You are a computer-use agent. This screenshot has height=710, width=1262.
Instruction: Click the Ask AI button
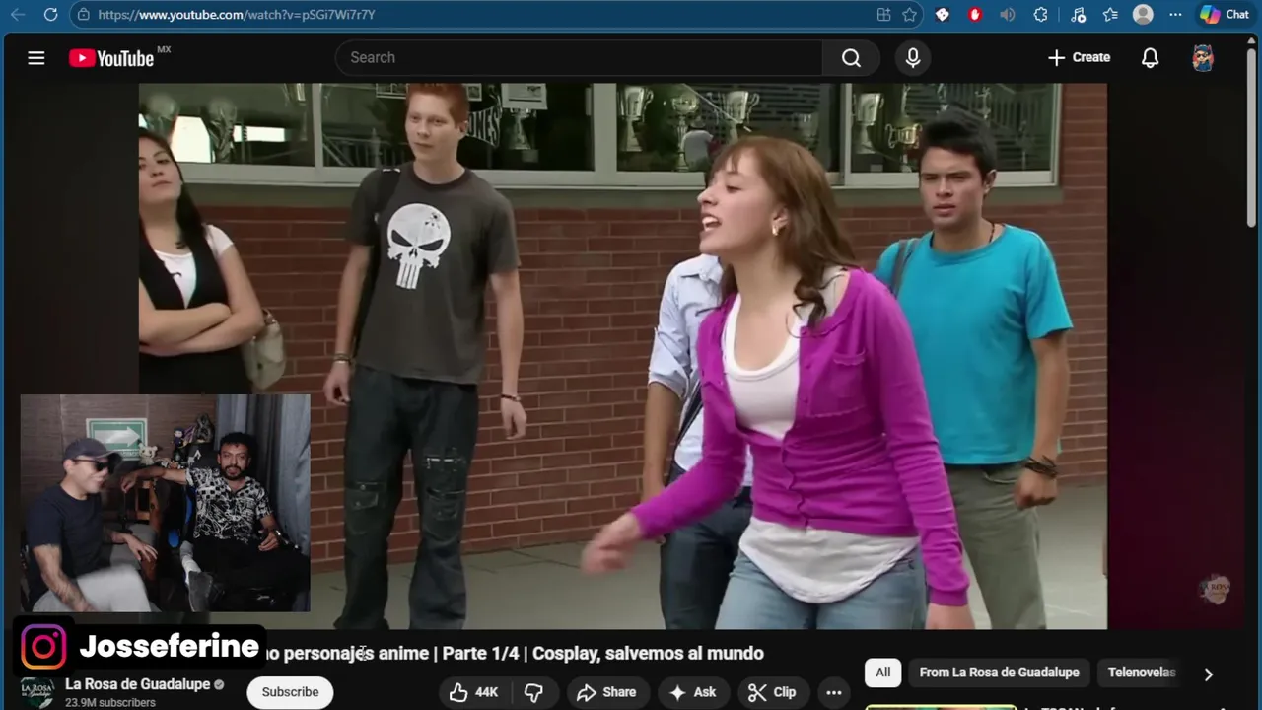coord(692,692)
